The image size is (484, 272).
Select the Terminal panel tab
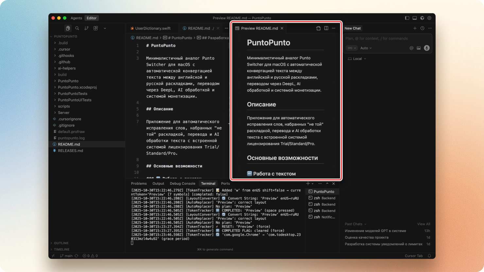pyautogui.click(x=208, y=184)
